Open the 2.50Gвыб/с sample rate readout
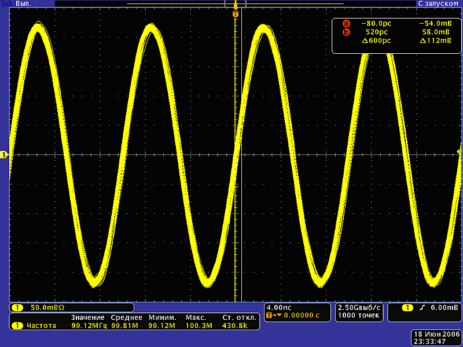The width and height of the screenshot is (463, 347). pos(359,307)
